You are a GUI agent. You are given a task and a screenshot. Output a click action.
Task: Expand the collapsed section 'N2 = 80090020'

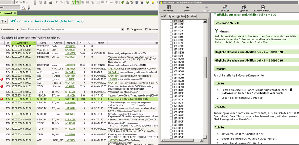(x=249, y=52)
